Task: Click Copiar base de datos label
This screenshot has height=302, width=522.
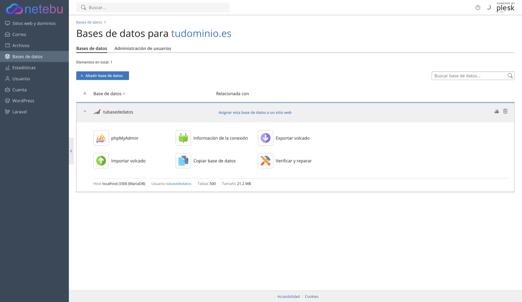Action: (215, 161)
